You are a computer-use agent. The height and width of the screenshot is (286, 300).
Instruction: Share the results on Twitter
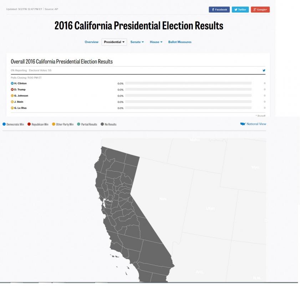[240, 10]
